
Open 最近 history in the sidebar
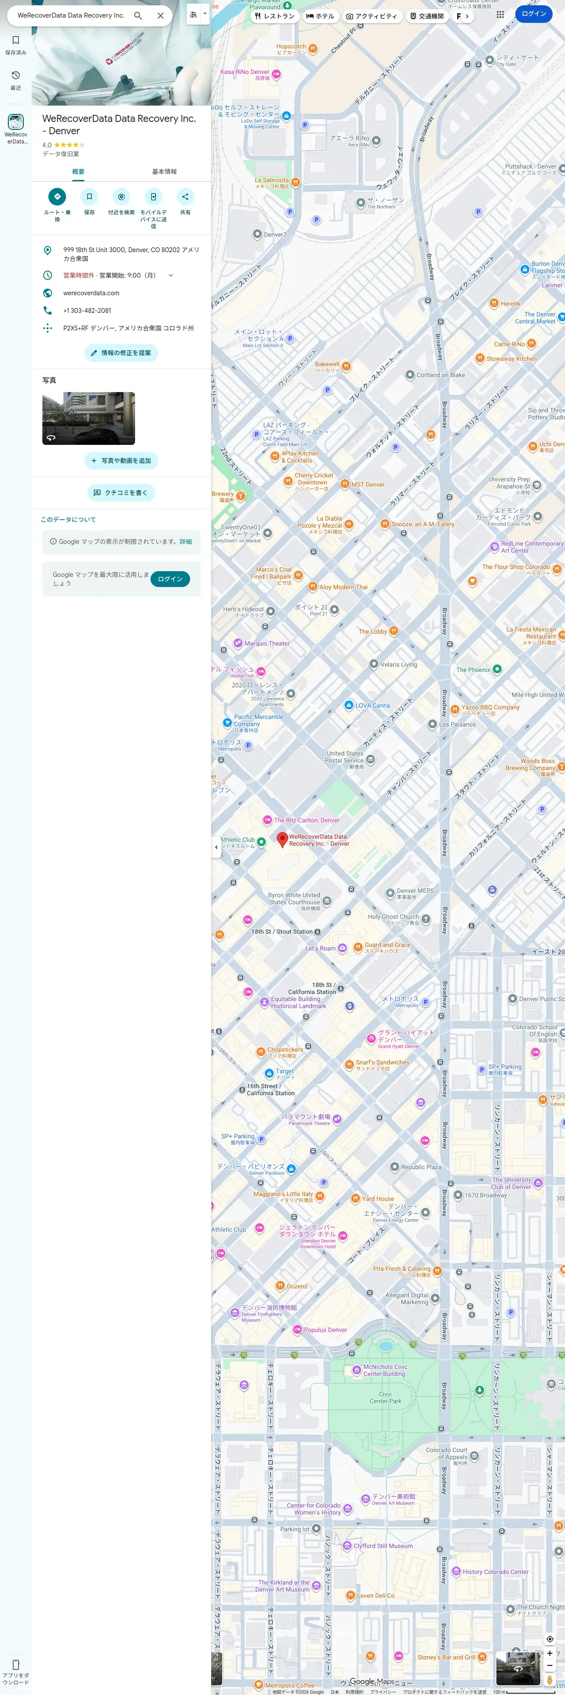coord(16,80)
